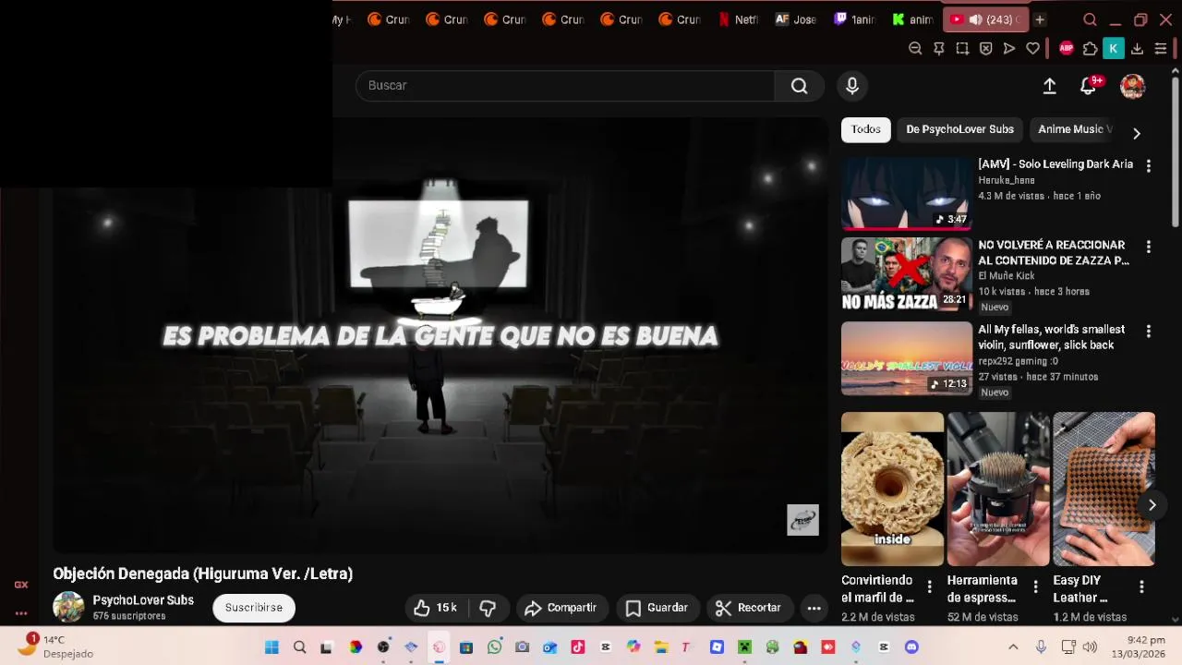Expand the system tray hidden icons chevron
The image size is (1182, 665).
tap(1013, 647)
